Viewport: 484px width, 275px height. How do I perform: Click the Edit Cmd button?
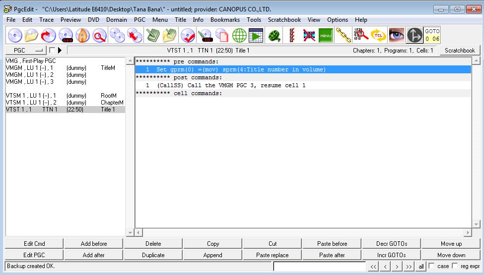pyautogui.click(x=34, y=244)
